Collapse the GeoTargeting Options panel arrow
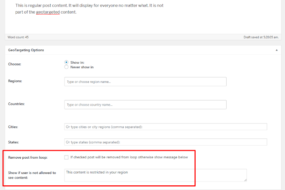285x190 pixels. pyautogui.click(x=277, y=50)
